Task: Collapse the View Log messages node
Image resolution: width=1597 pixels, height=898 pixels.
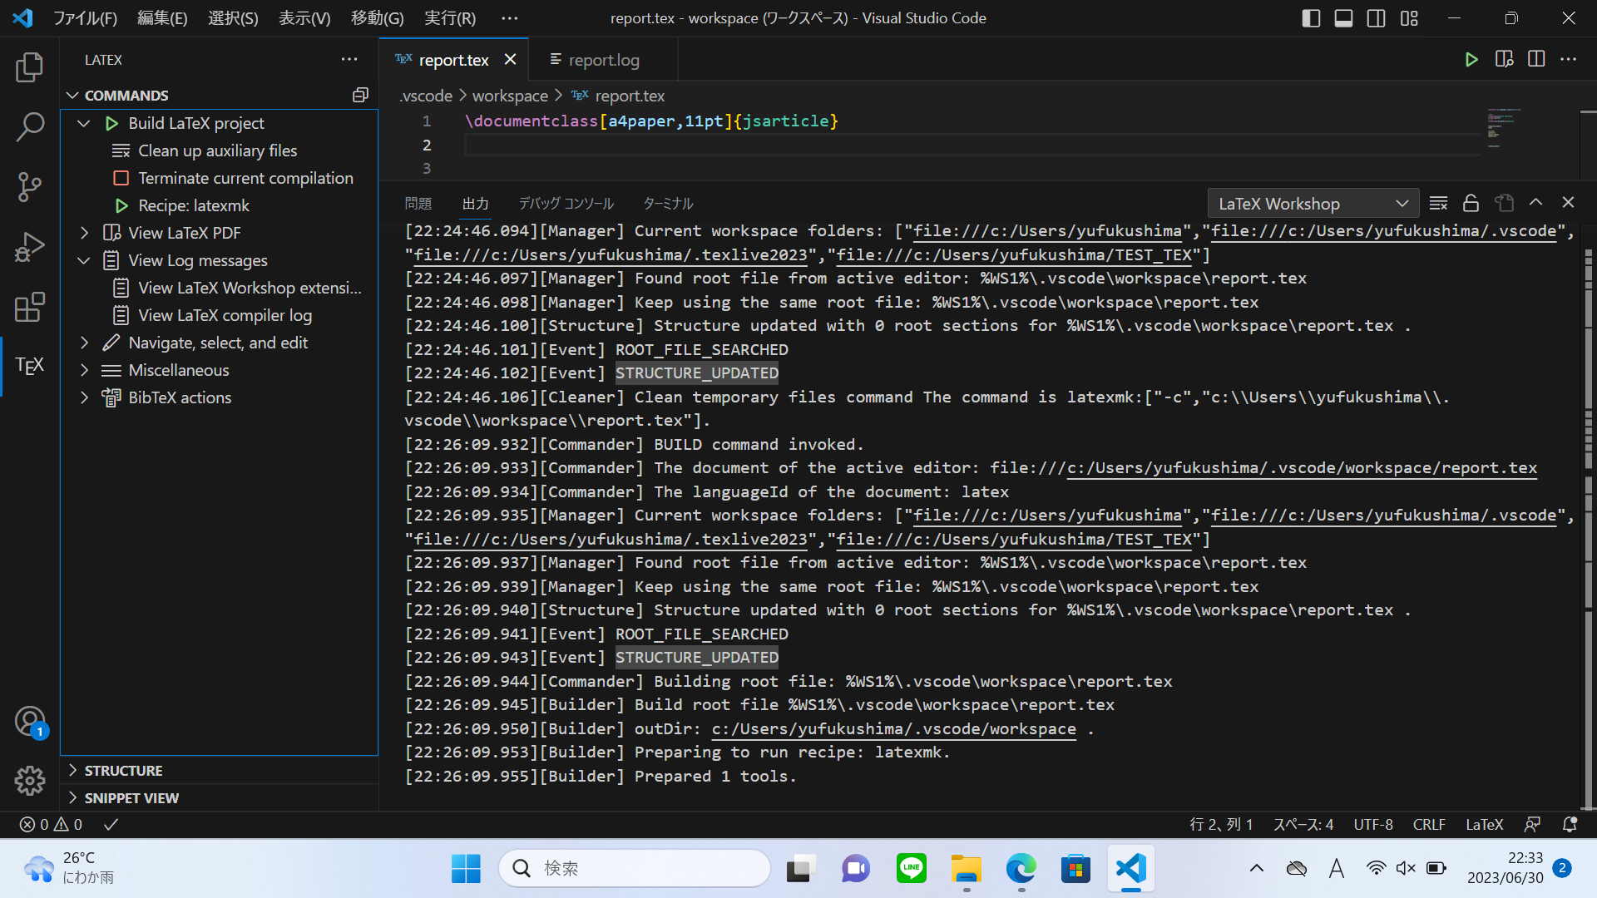Action: 84,261
